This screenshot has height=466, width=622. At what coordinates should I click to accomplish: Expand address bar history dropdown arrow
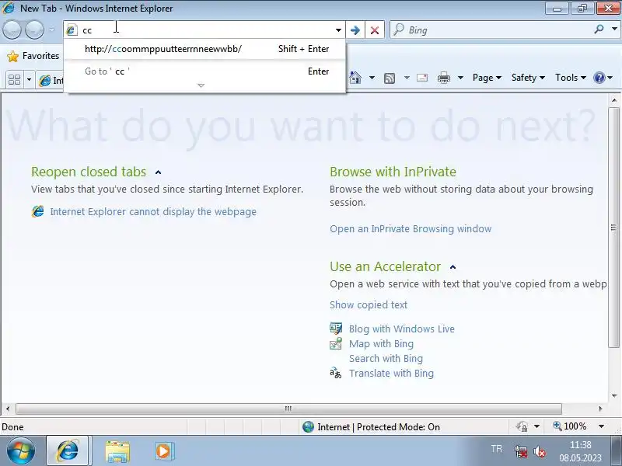pyautogui.click(x=338, y=30)
